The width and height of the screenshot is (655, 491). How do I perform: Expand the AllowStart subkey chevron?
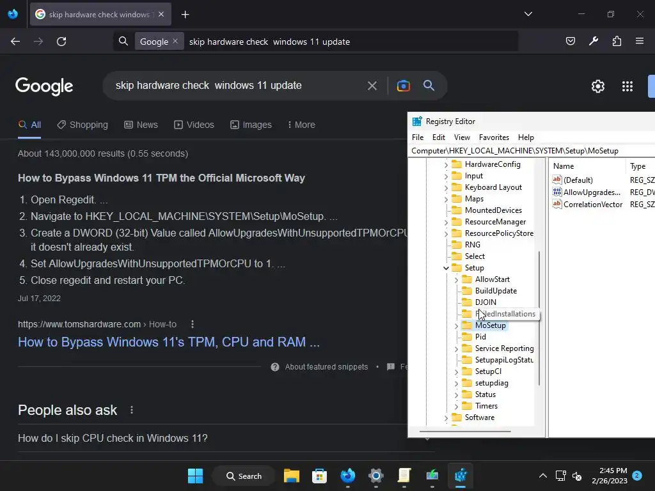[456, 280]
